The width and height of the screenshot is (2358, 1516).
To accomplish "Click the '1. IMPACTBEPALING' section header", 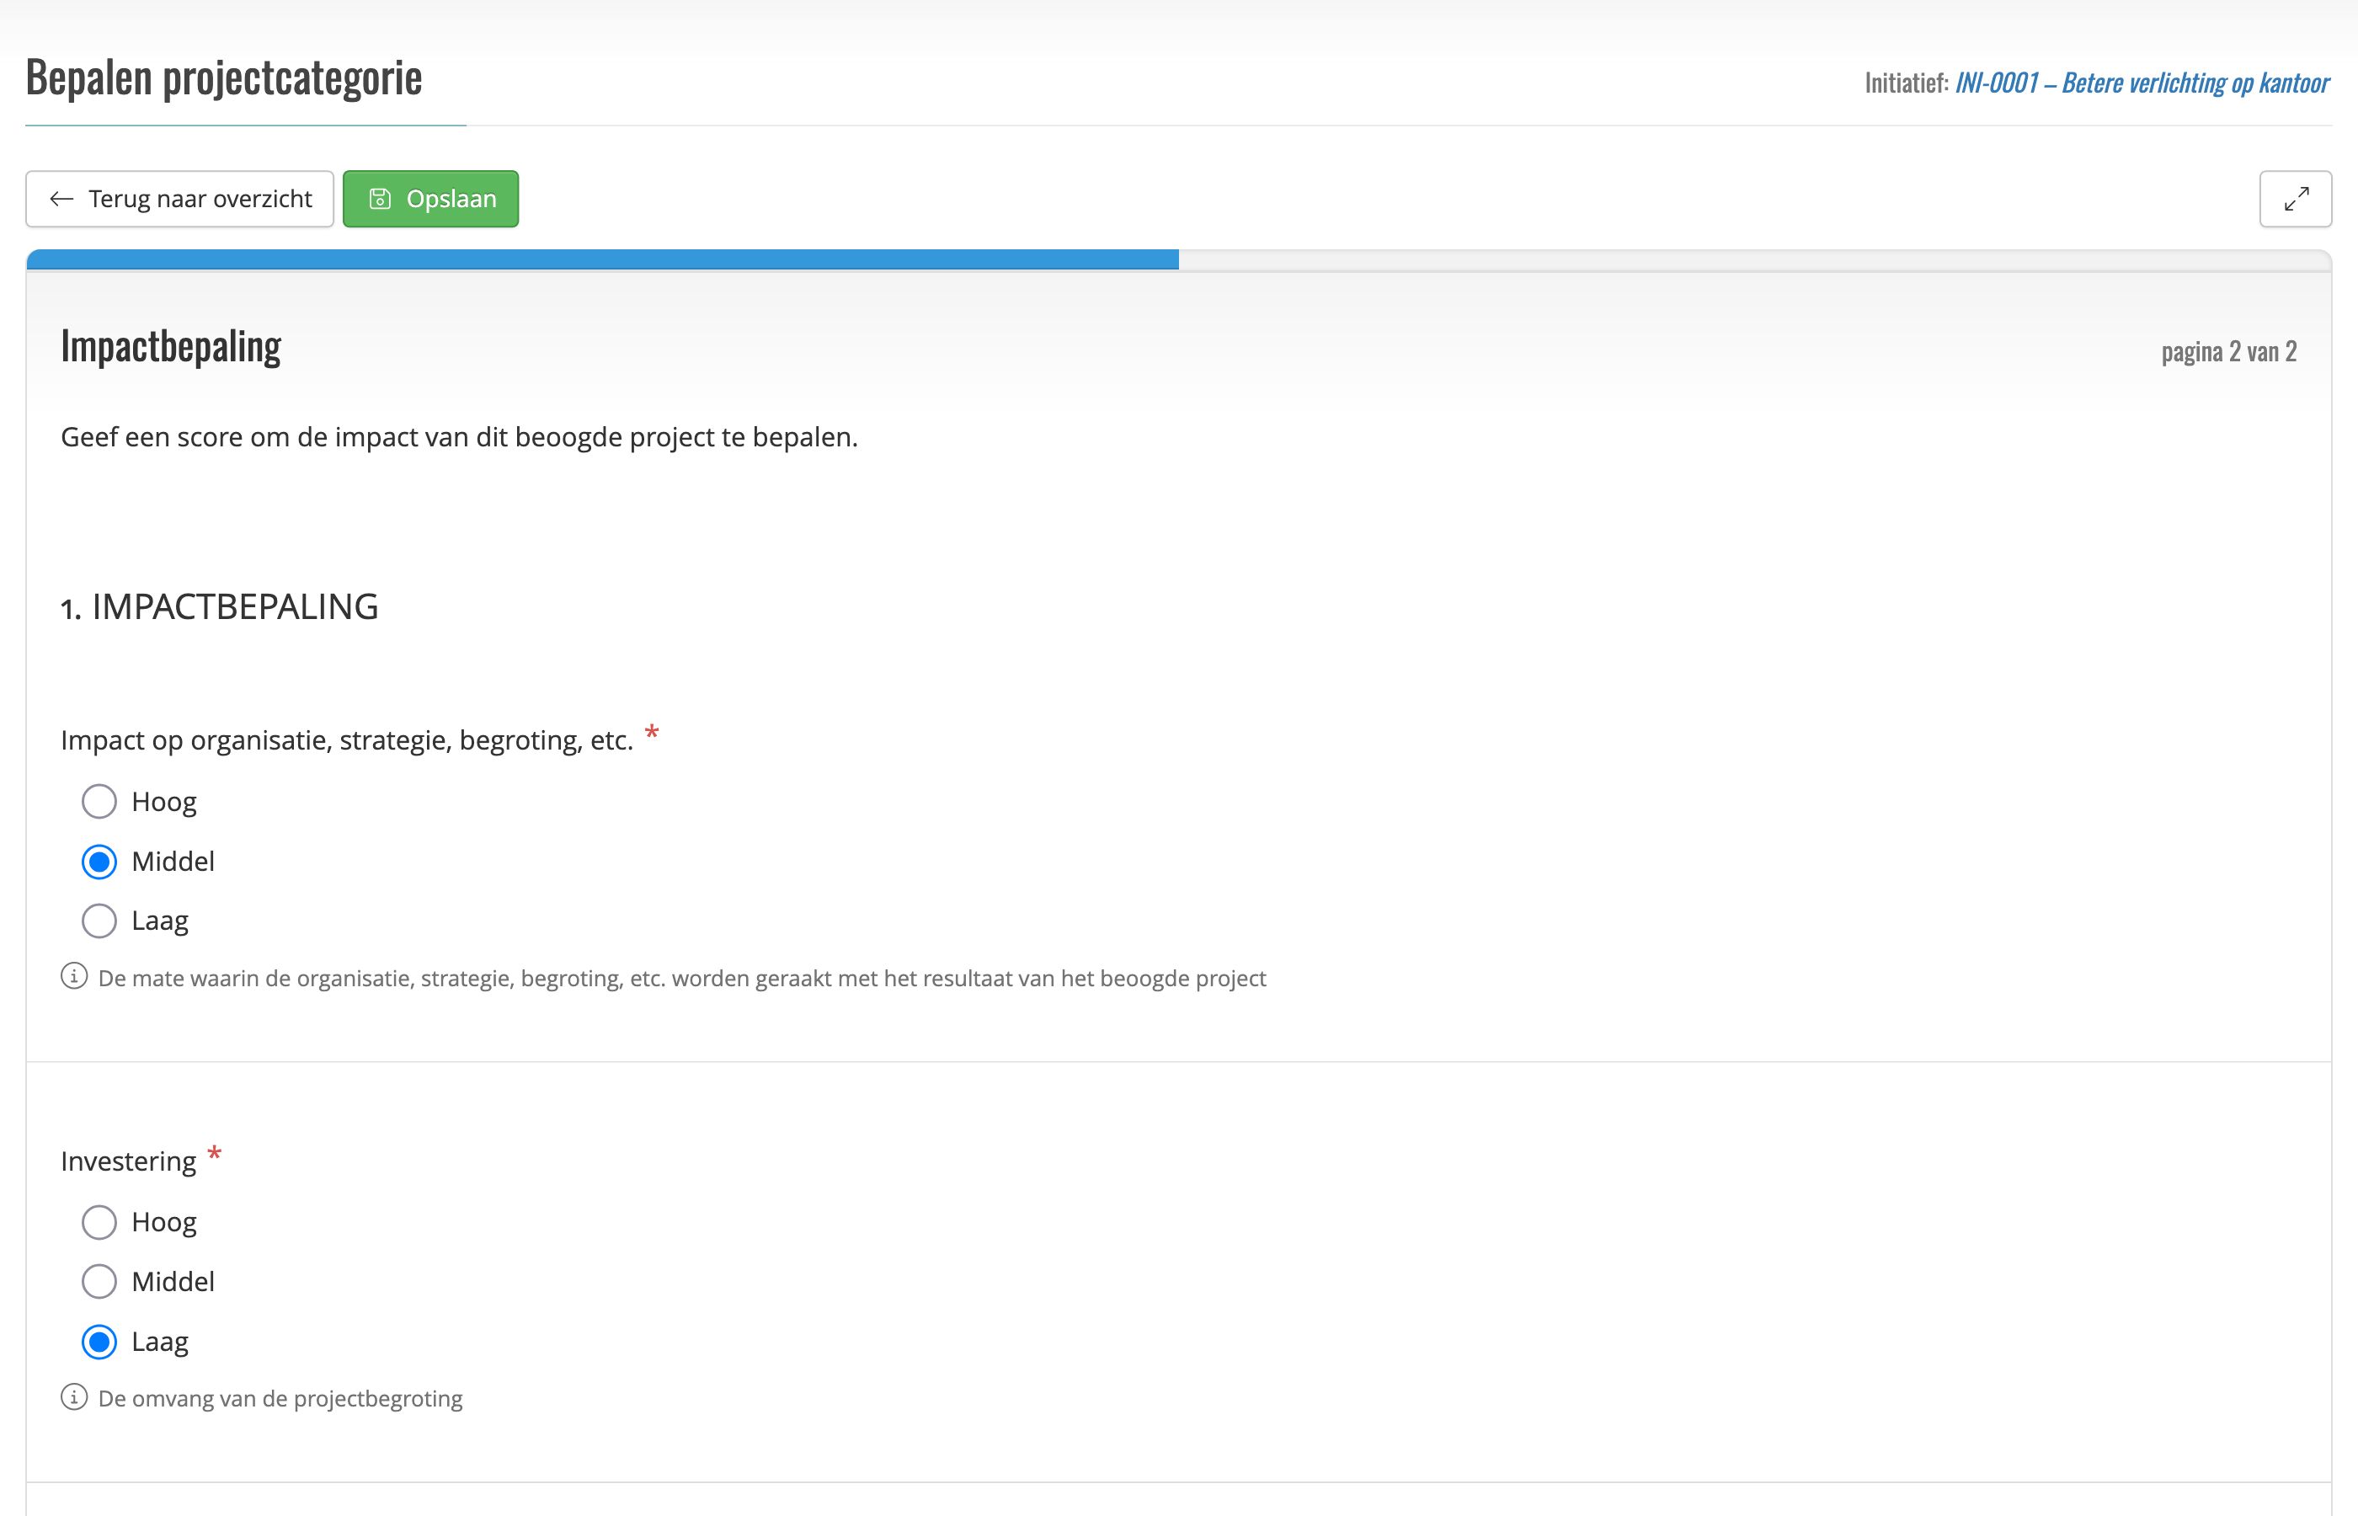I will [220, 606].
